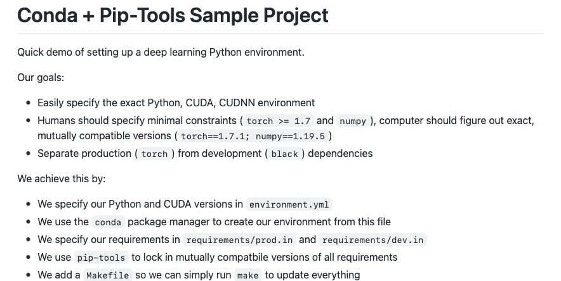Image resolution: width=561 pixels, height=281 pixels.
Task: Click the "We achieve this by:" text
Action: point(62,179)
